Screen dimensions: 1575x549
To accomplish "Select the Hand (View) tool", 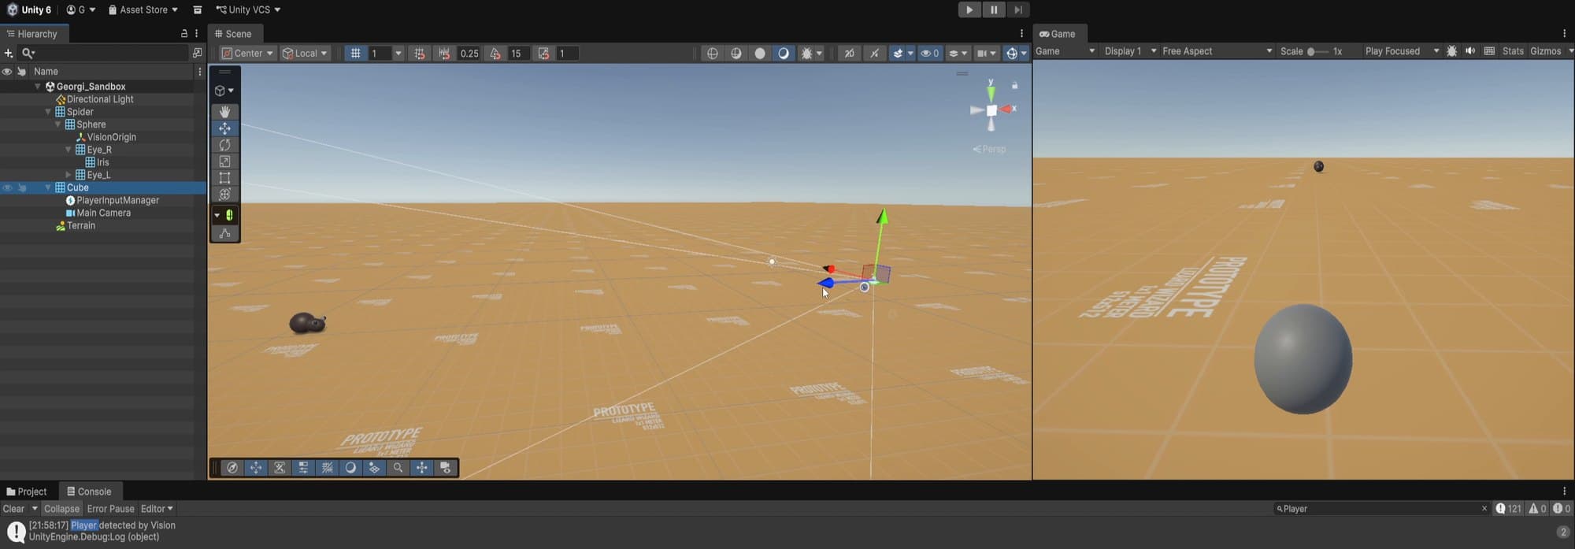I will pos(224,112).
